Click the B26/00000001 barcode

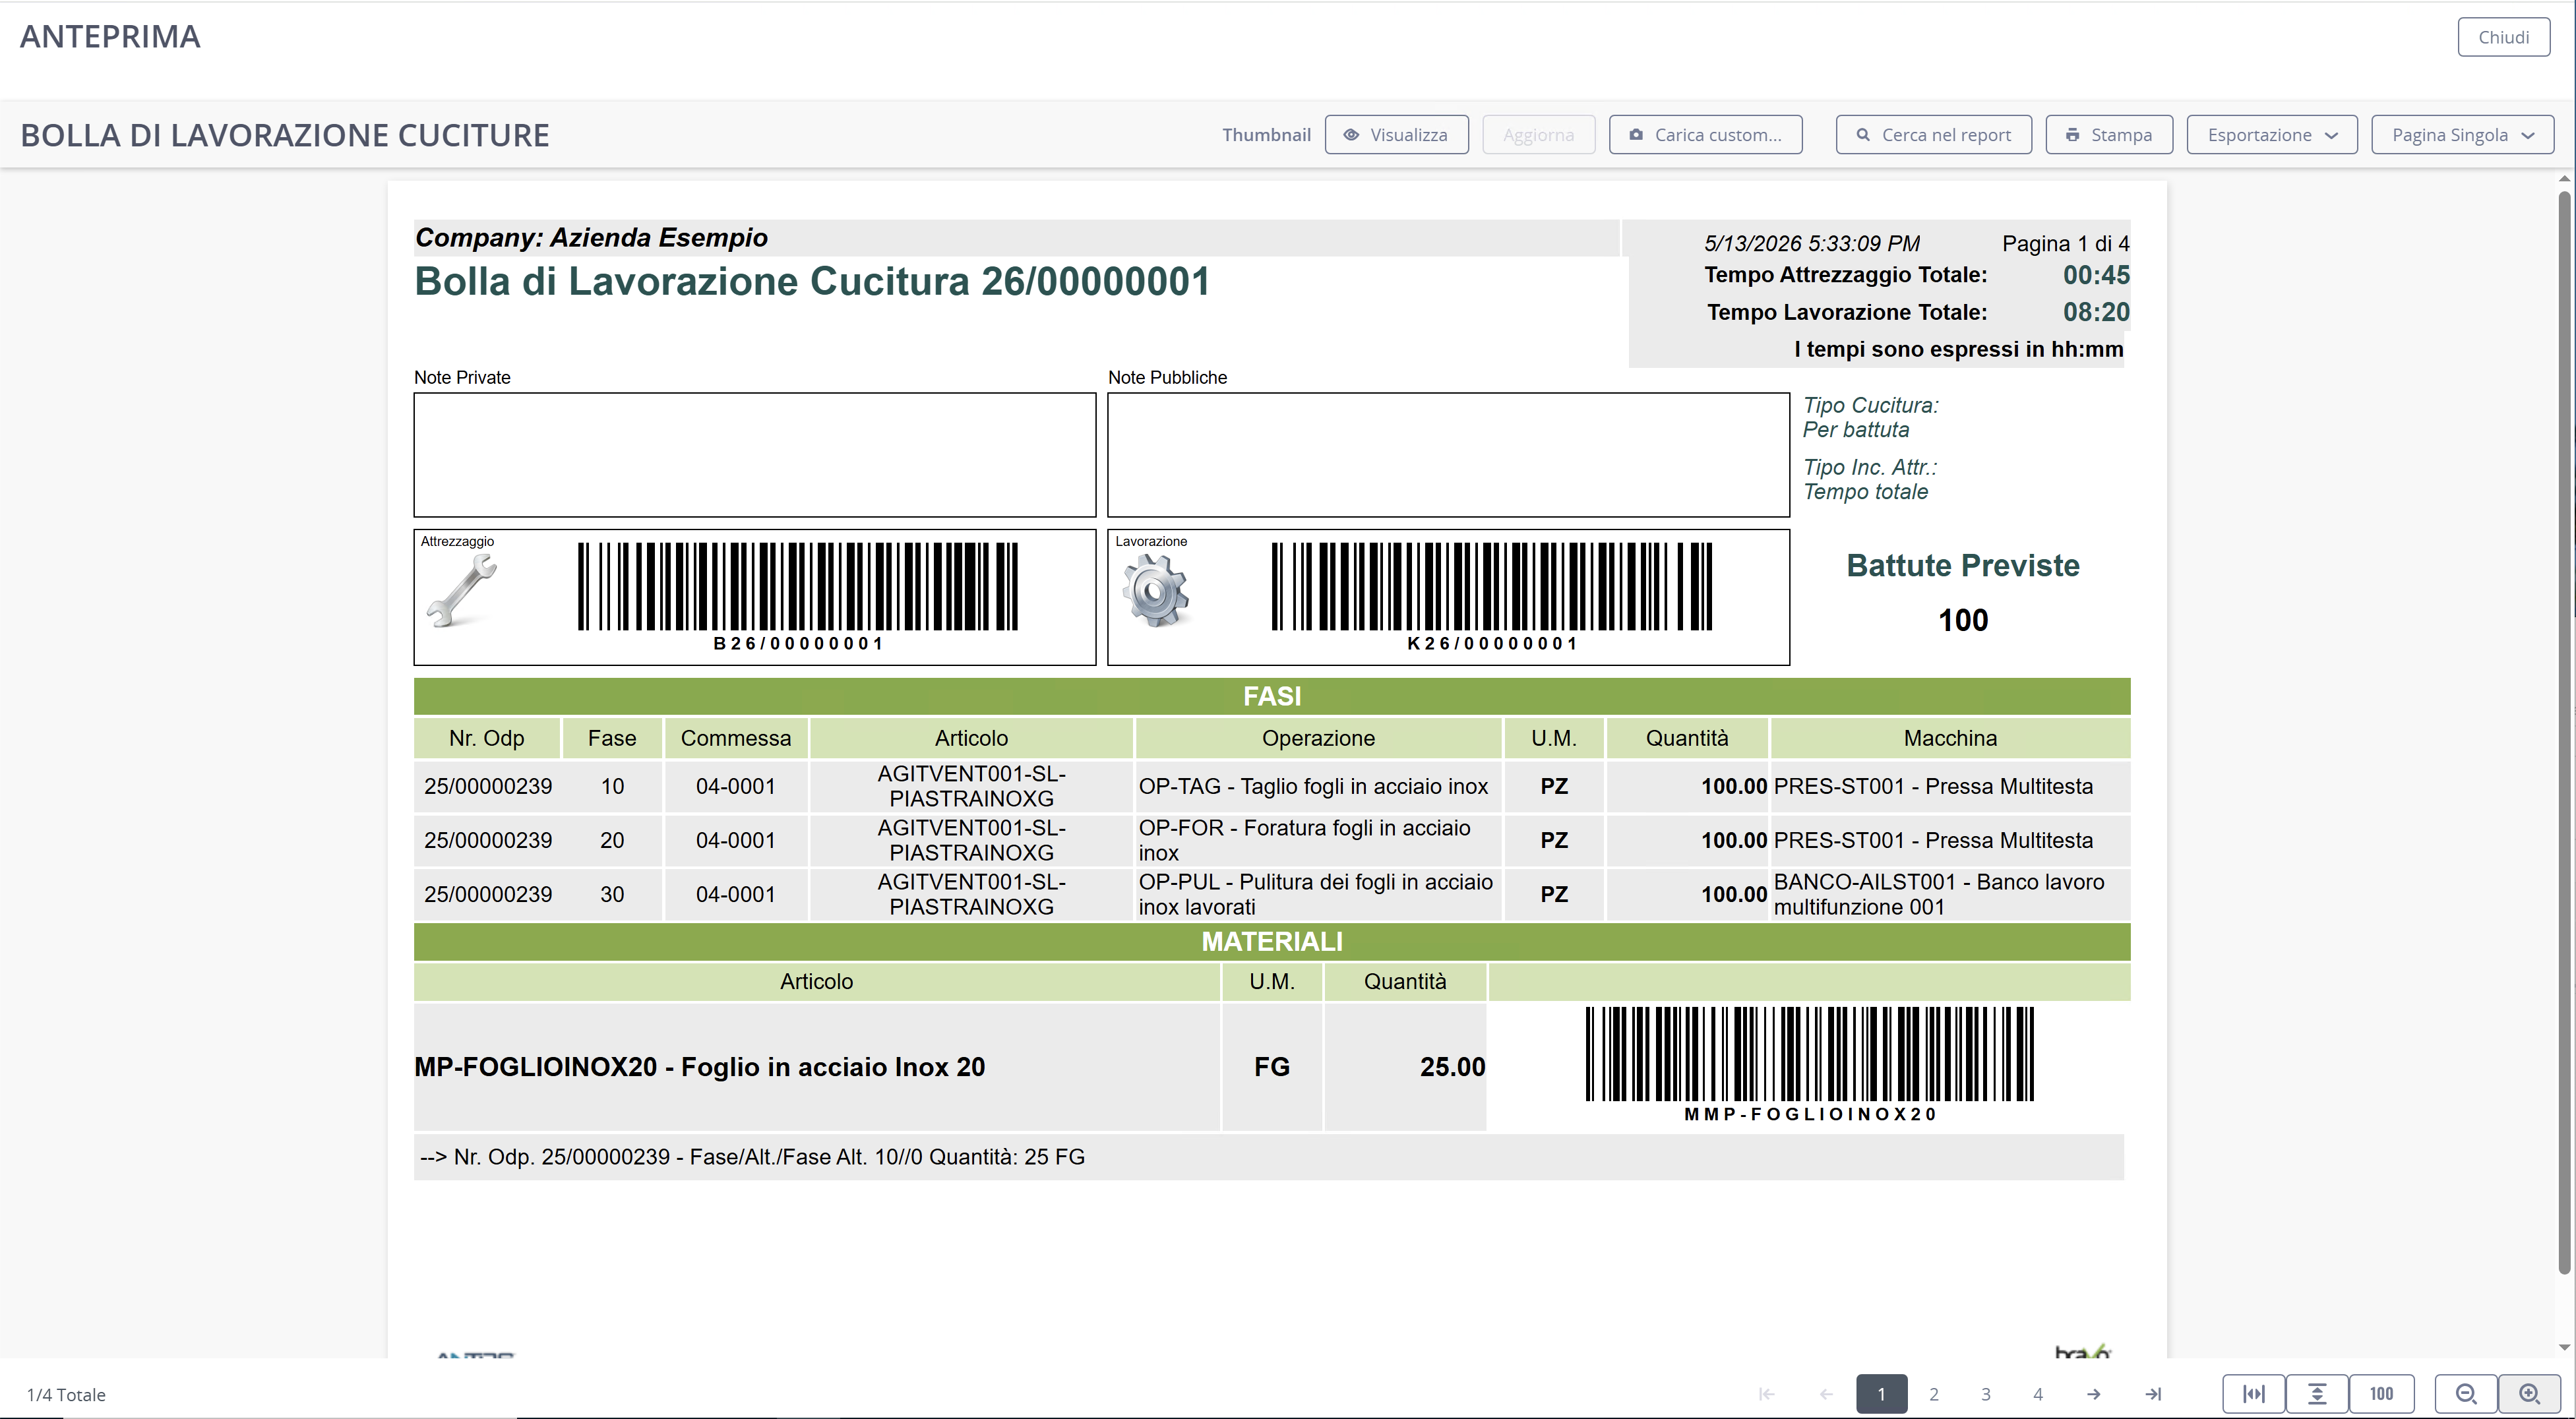pyautogui.click(x=798, y=597)
